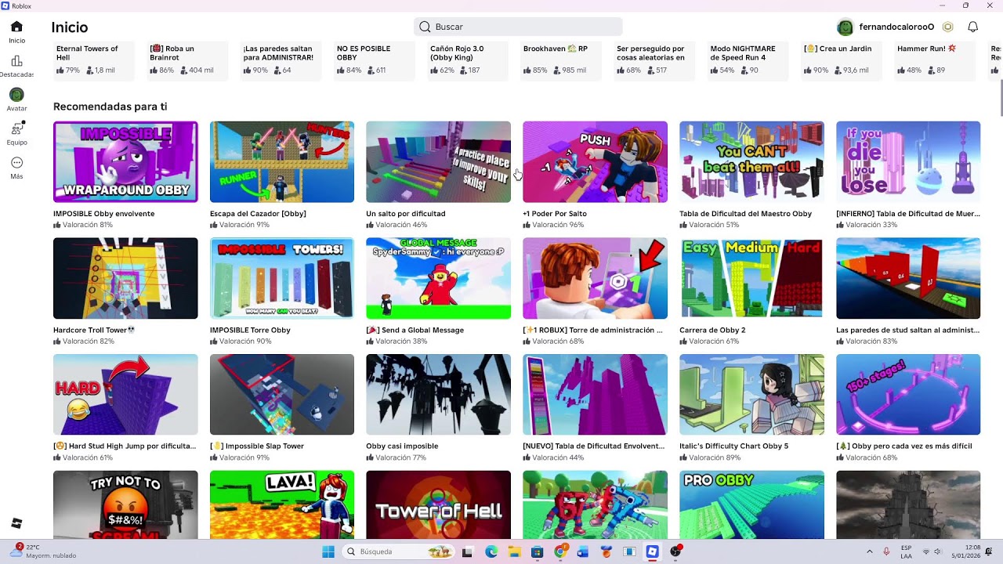Open the Avatar section in the sidebar
Screen dimensions: 1003x564
click(16, 99)
